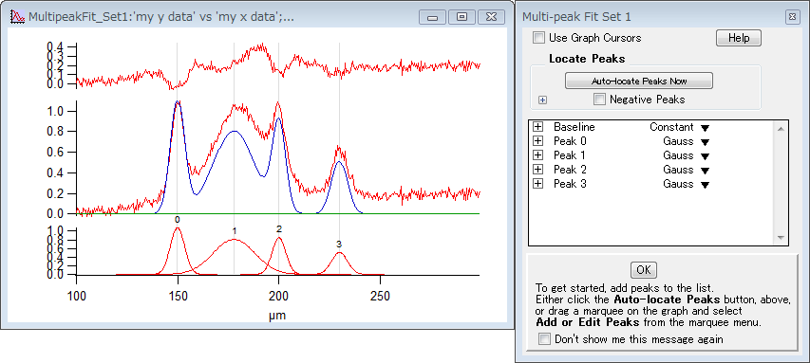Minimize the MultipeakFit_Set1 graph window
810x363 pixels.
[x=432, y=17]
